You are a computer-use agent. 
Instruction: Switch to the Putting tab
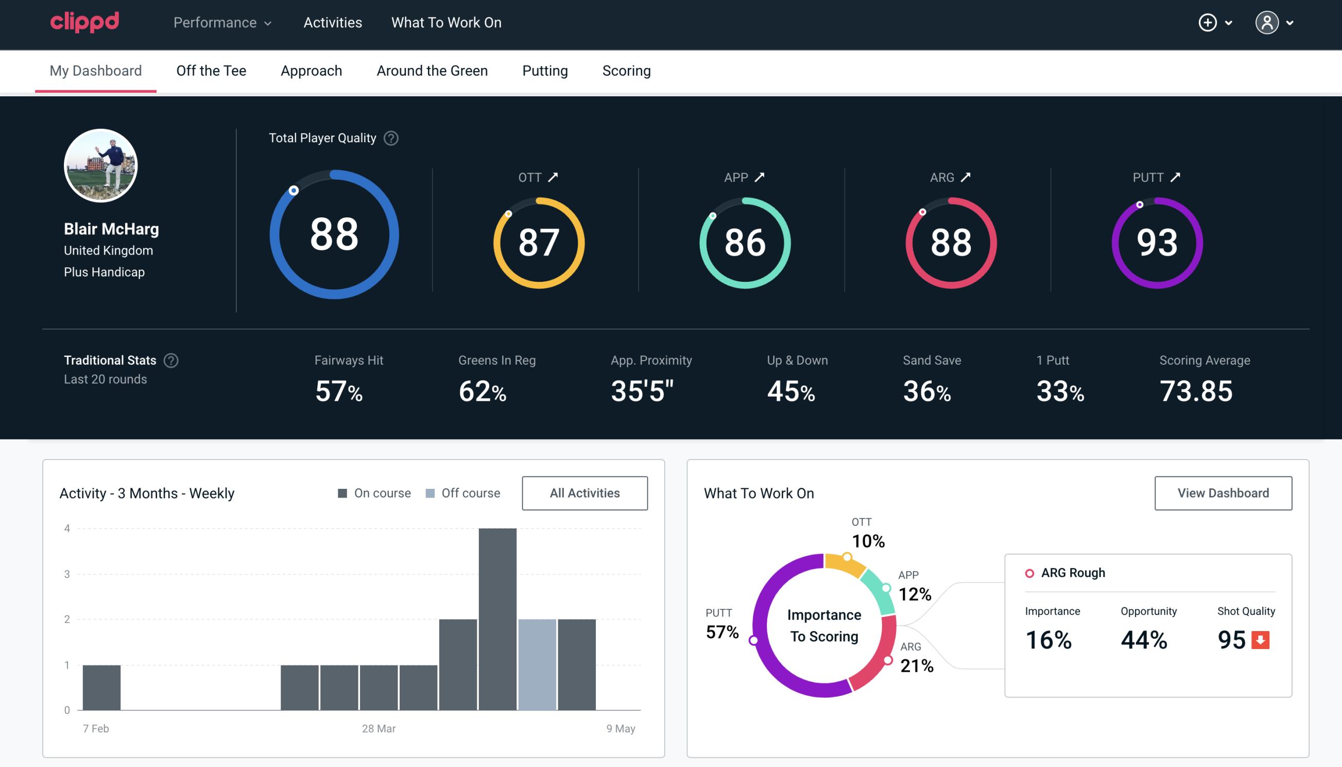545,70
